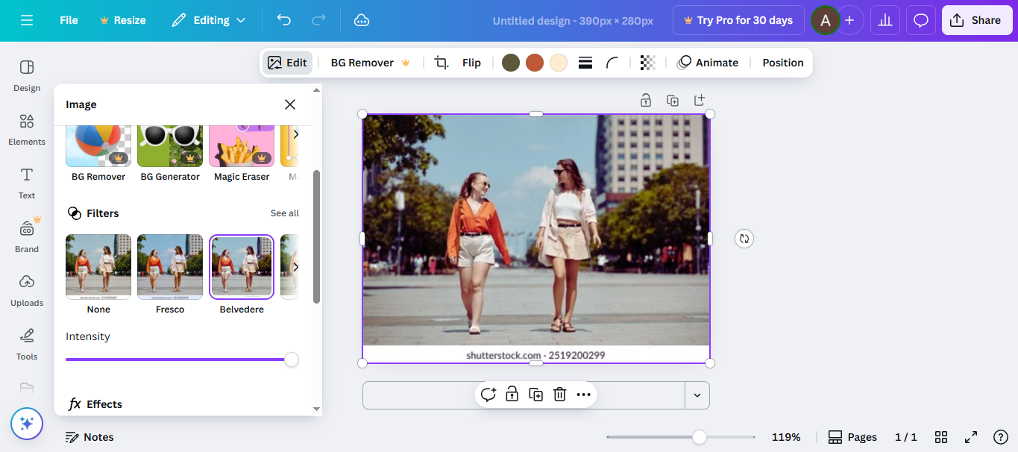Image resolution: width=1018 pixels, height=452 pixels.
Task: Click the Try Pro for 30 days button
Action: point(738,20)
